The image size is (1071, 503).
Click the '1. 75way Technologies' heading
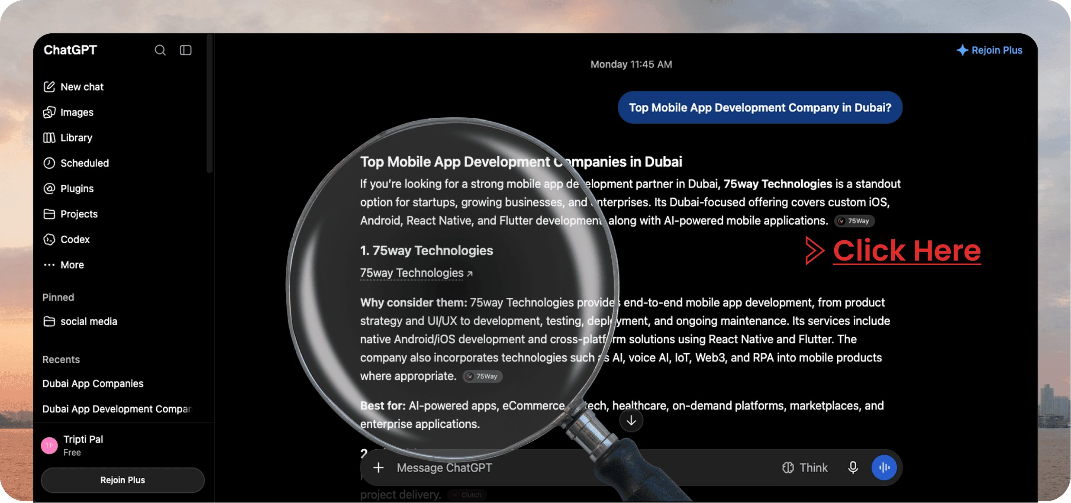426,251
